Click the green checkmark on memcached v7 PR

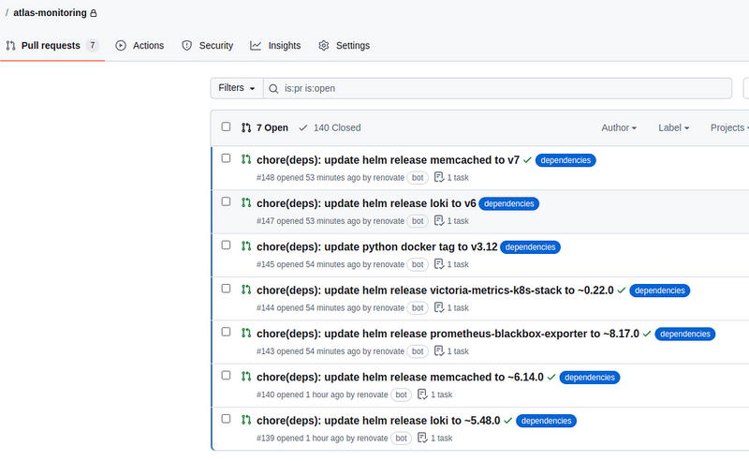528,160
